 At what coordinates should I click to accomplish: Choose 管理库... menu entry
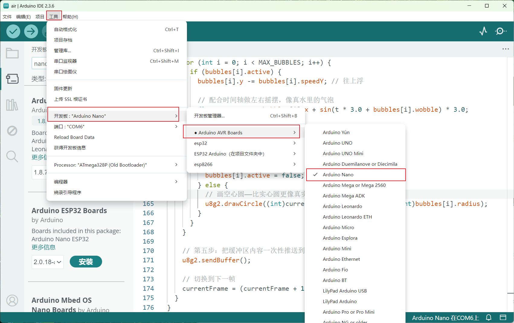(x=116, y=50)
